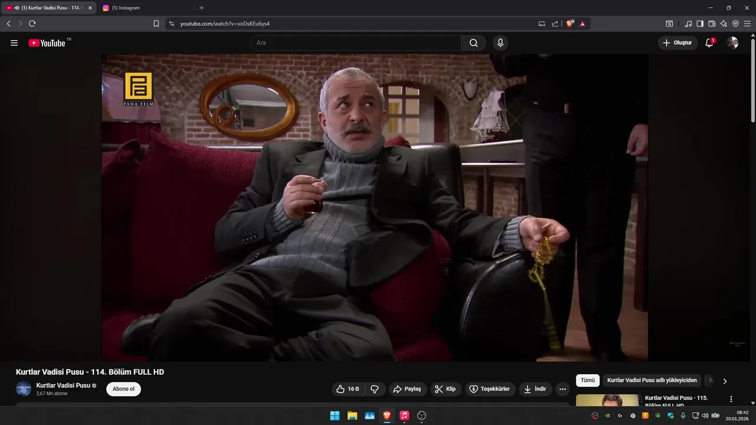Download the video via İndir
The height and width of the screenshot is (425, 756).
pos(535,389)
